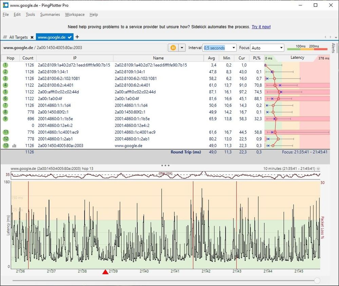Click the Try it now! link

click(261, 27)
